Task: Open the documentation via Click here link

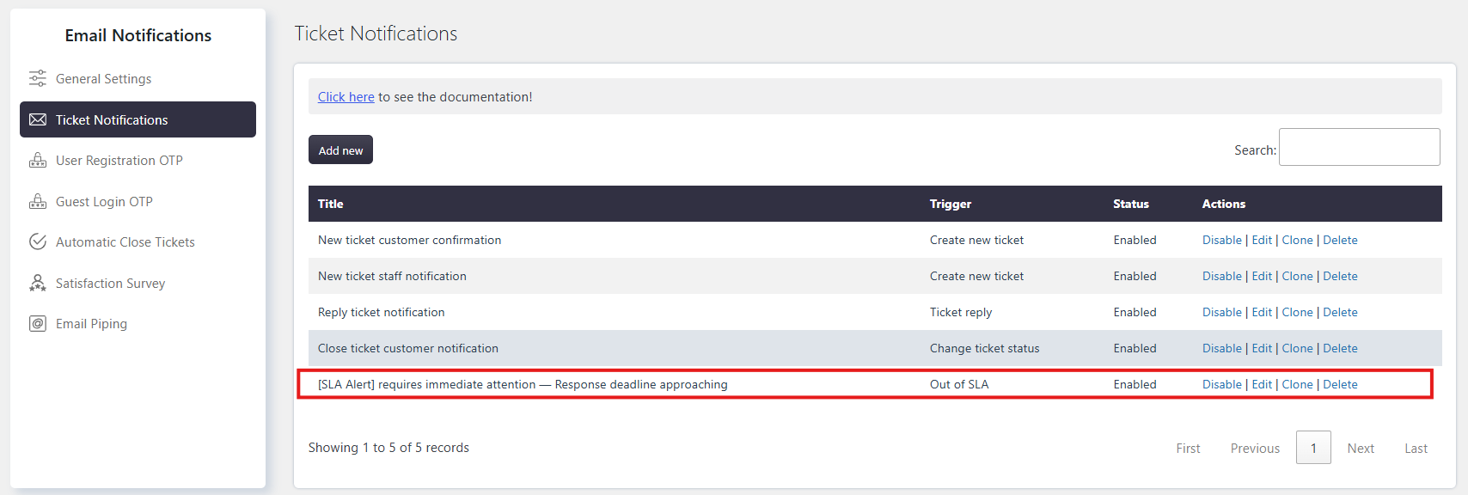Action: (346, 97)
